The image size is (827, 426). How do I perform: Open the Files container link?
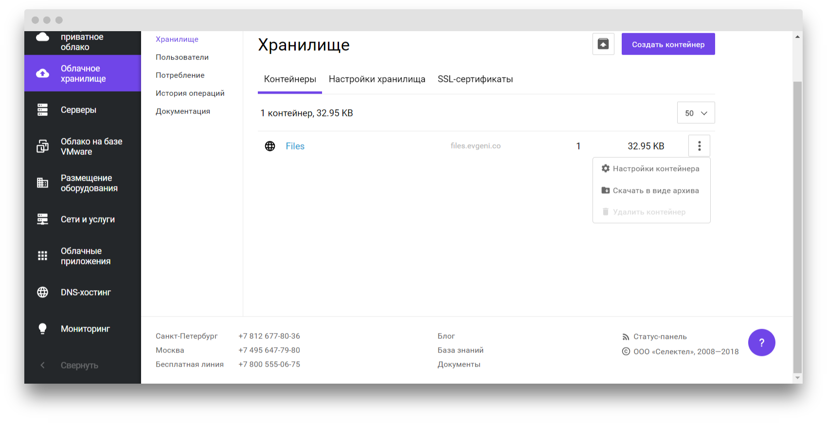point(295,146)
